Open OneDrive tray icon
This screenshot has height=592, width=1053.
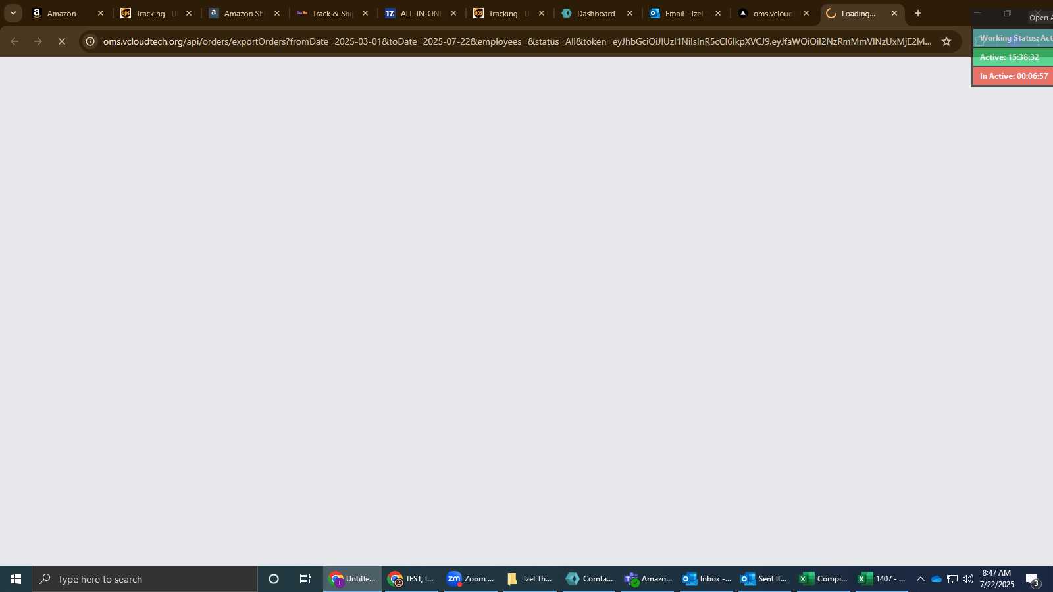[937, 579]
